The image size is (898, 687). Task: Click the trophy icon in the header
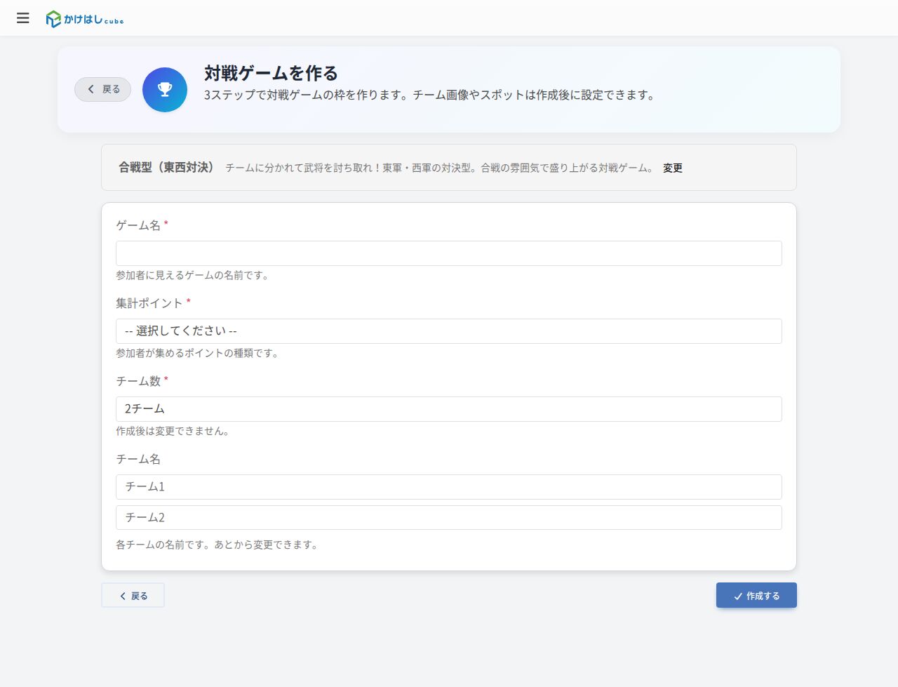165,90
